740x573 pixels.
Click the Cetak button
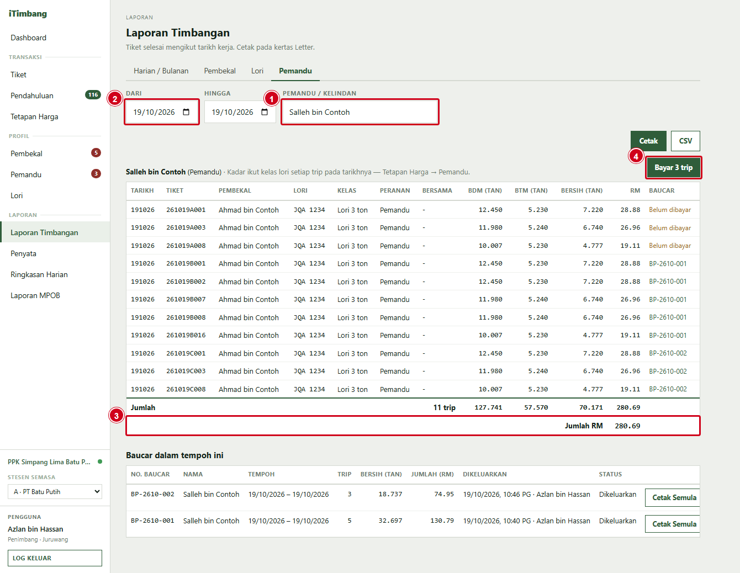pyautogui.click(x=648, y=141)
